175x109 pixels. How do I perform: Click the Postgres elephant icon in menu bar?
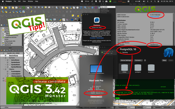tap(82, 1)
